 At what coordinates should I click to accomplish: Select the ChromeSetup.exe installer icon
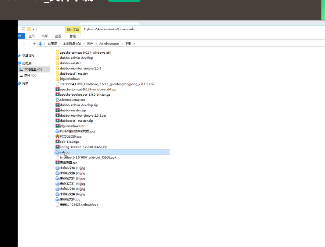click(57, 100)
